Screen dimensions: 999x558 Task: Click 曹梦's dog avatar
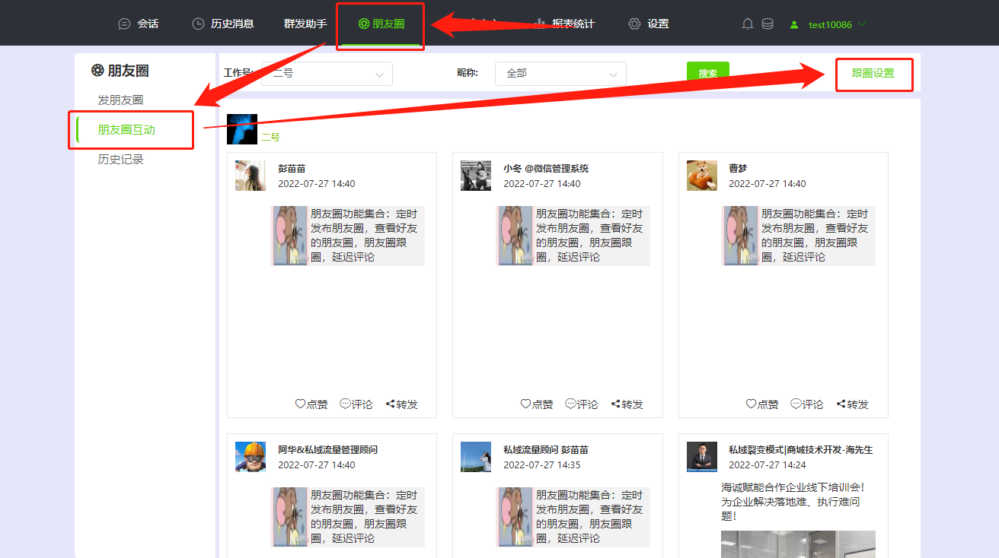click(x=701, y=176)
